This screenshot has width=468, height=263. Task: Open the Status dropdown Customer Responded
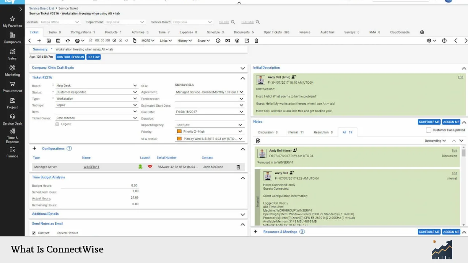pyautogui.click(x=97, y=92)
